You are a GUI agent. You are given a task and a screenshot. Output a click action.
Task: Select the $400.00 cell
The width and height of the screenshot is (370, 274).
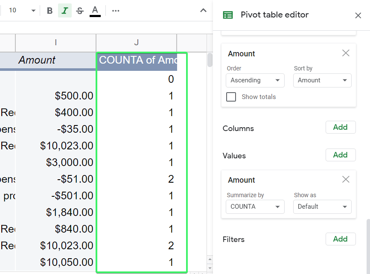[55, 112]
